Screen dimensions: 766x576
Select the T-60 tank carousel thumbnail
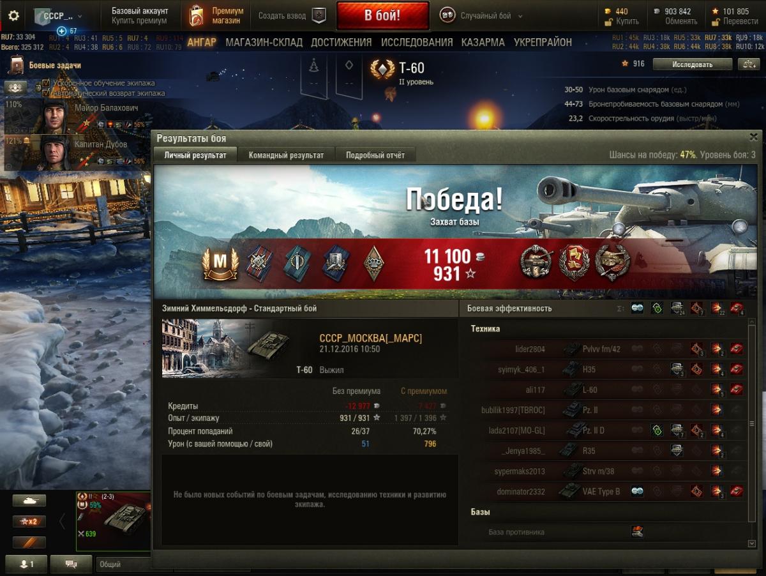pyautogui.click(x=113, y=520)
